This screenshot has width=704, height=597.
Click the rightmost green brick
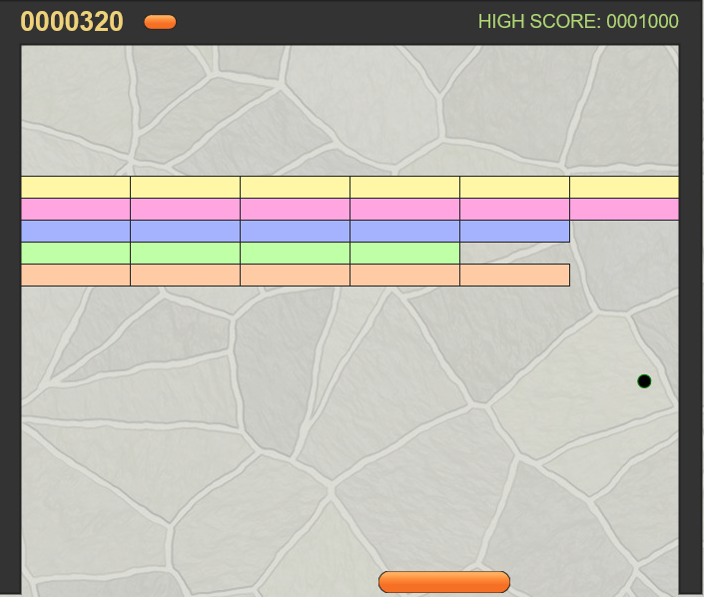404,254
